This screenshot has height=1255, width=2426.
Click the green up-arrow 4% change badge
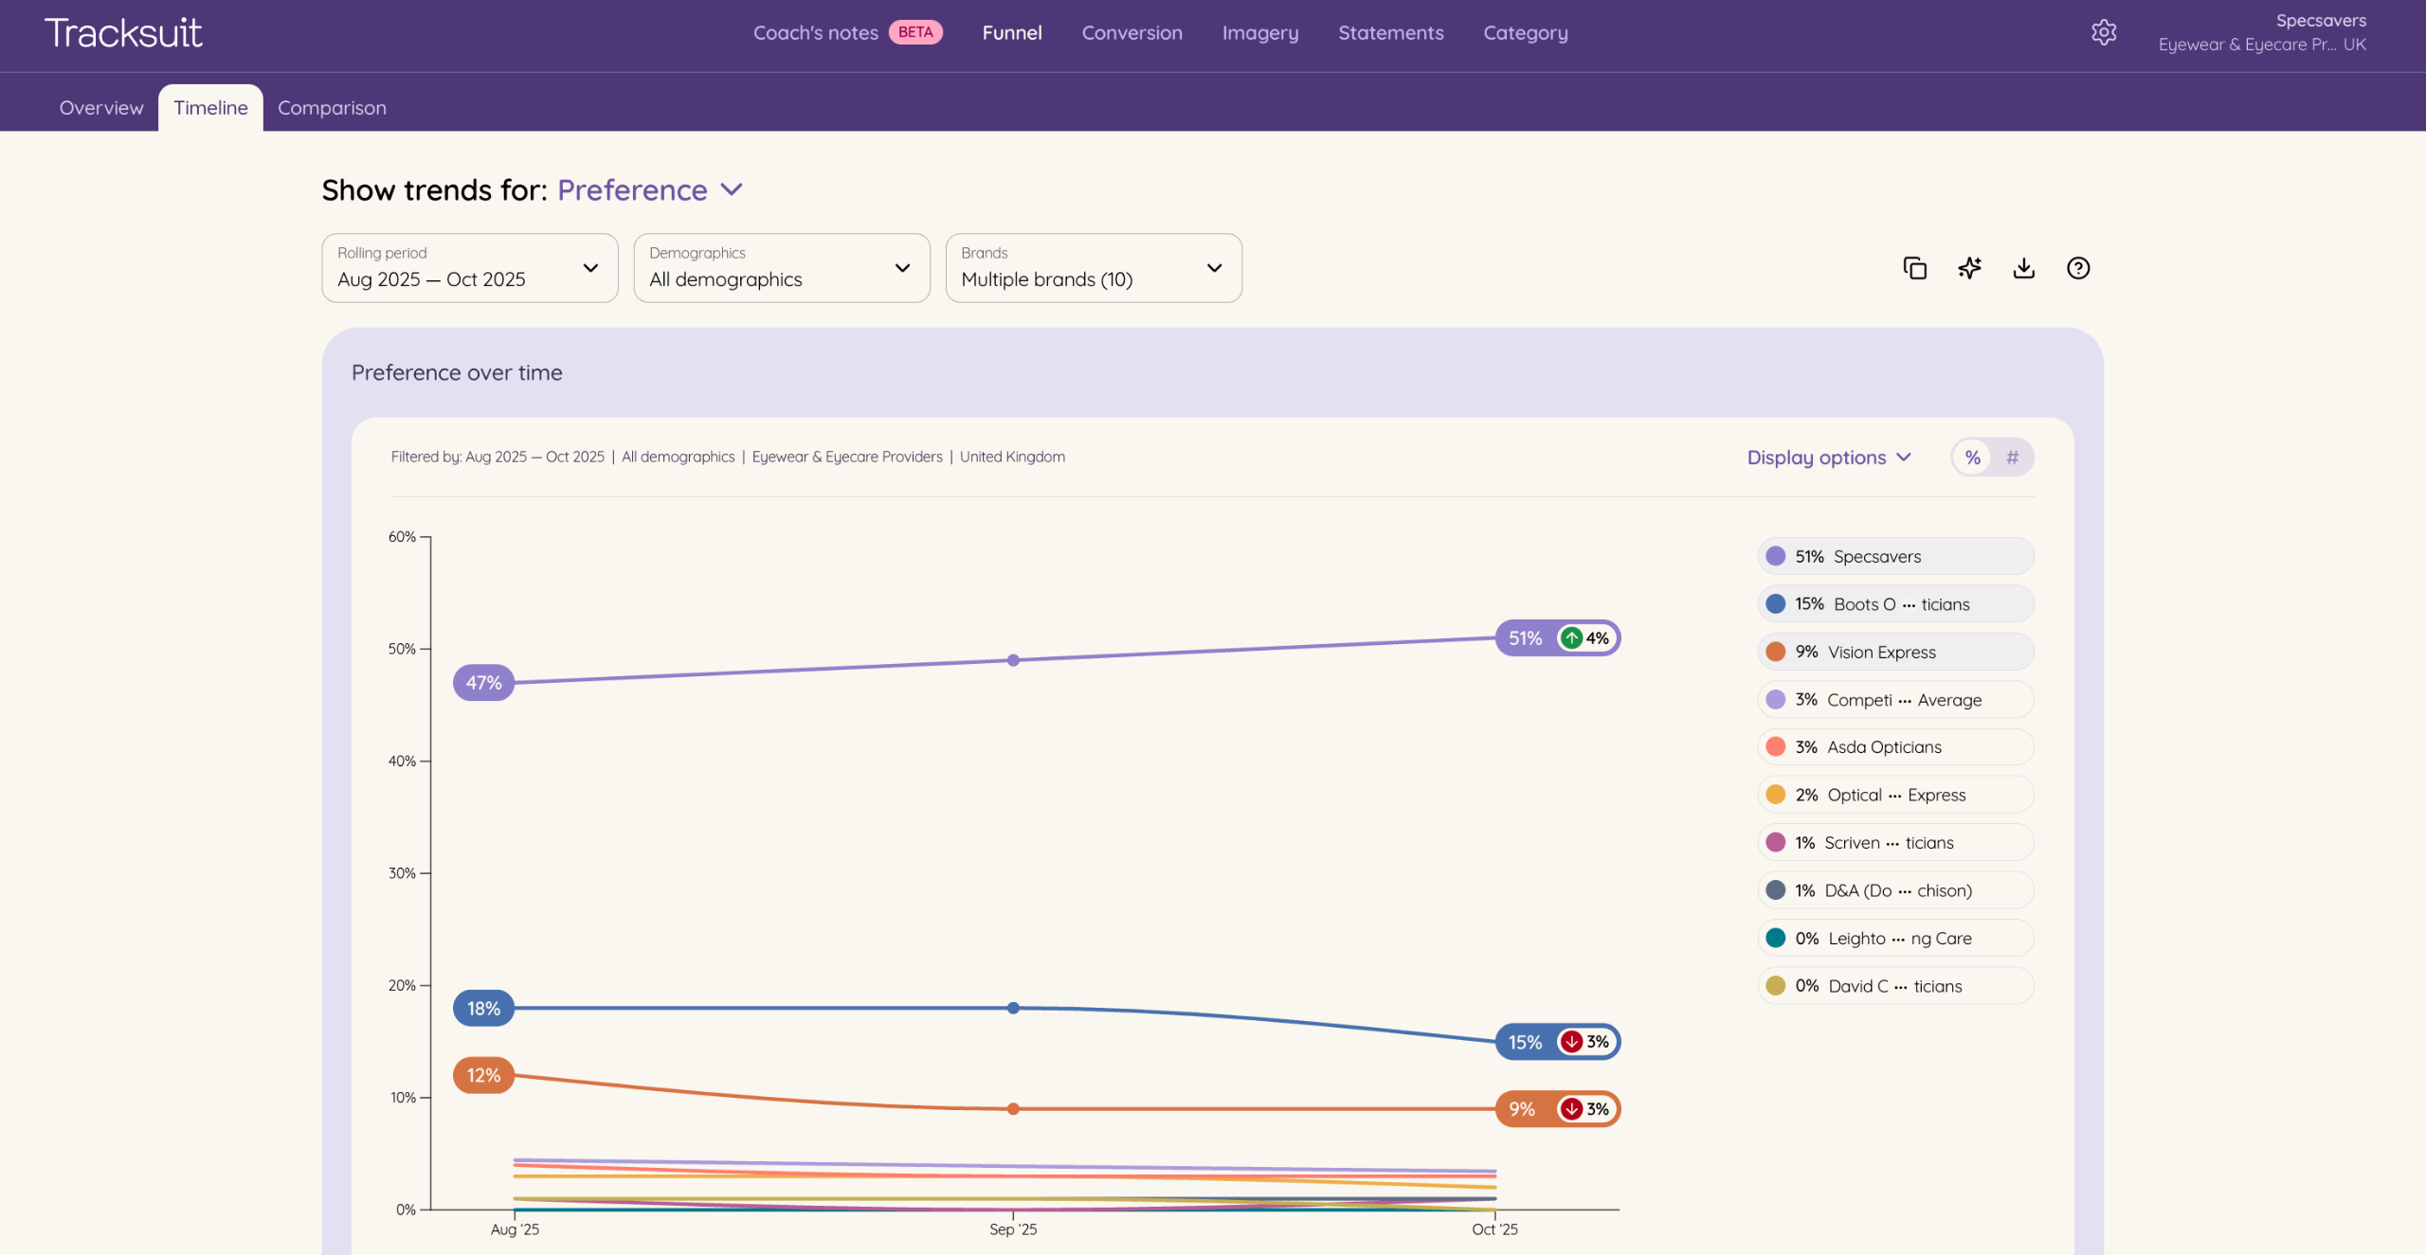tap(1584, 638)
